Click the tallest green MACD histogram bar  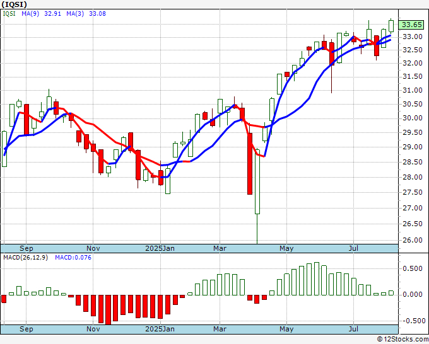tap(317, 278)
